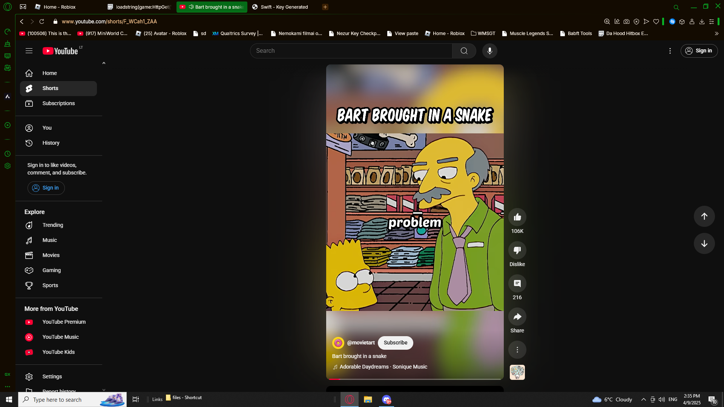Image resolution: width=724 pixels, height=407 pixels.
Task: Take a snapshot with the camera icon
Action: click(626, 21)
